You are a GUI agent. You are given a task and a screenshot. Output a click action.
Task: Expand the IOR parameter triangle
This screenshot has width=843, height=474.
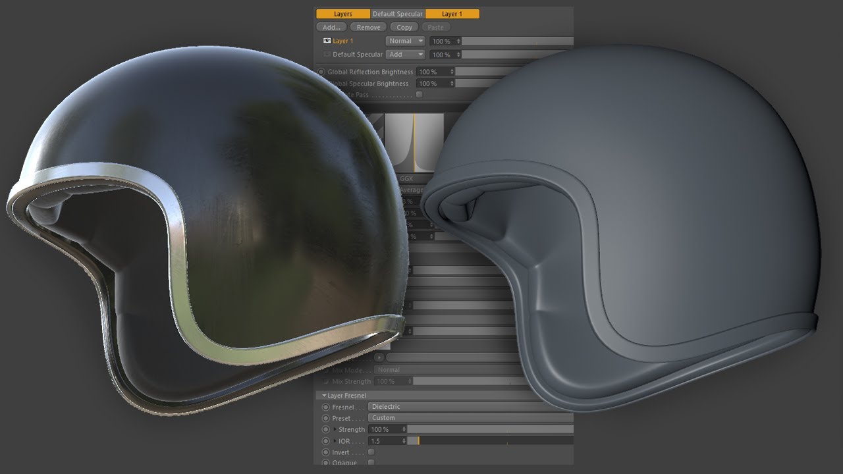pyautogui.click(x=334, y=440)
